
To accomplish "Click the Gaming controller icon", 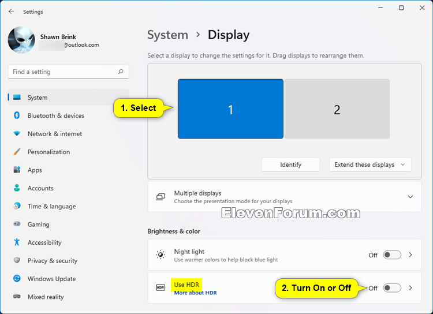I will [x=17, y=224].
